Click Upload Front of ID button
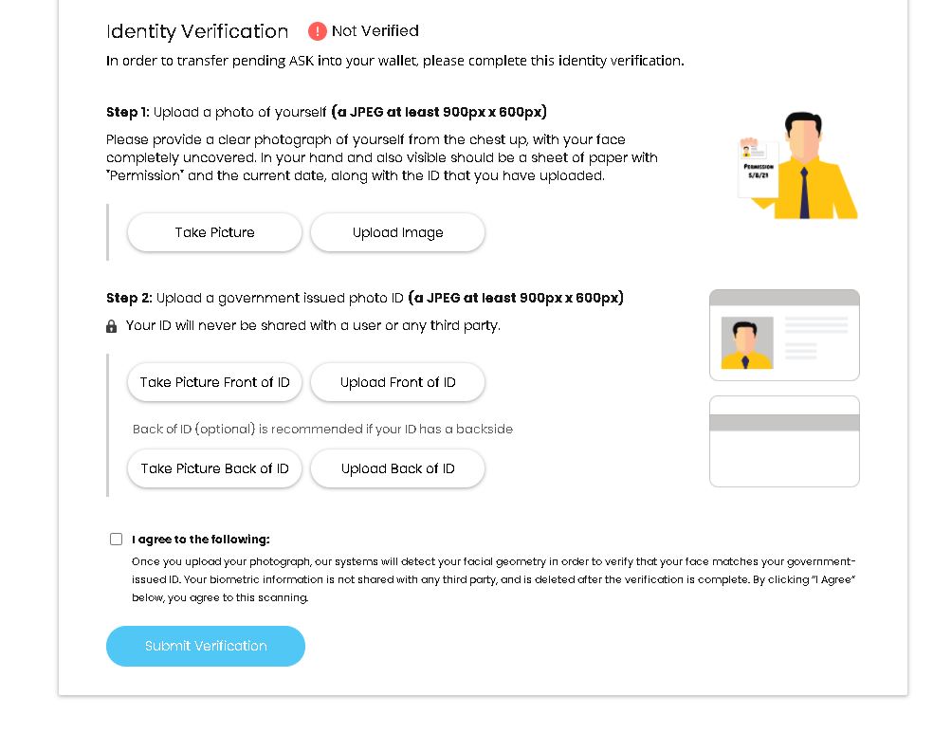This screenshot has width=933, height=733. [397, 382]
